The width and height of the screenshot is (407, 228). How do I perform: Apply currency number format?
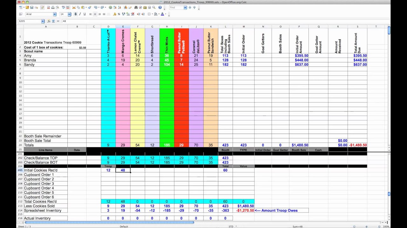click(114, 14)
